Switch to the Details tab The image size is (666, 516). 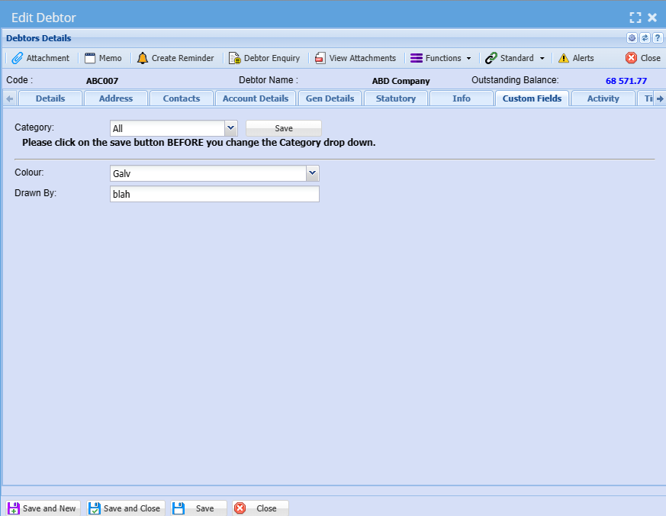(x=50, y=98)
